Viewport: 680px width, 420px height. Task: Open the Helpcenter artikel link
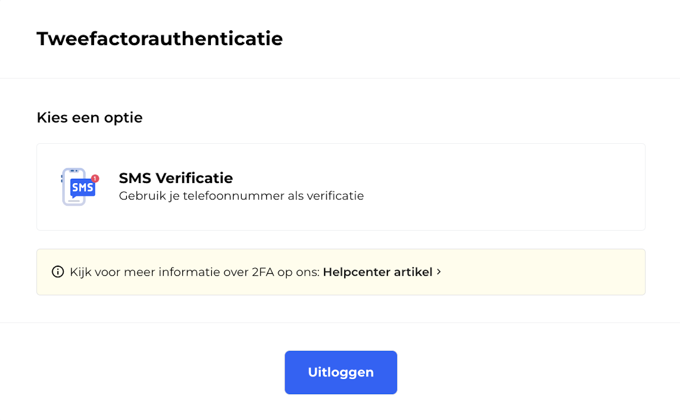pyautogui.click(x=377, y=272)
